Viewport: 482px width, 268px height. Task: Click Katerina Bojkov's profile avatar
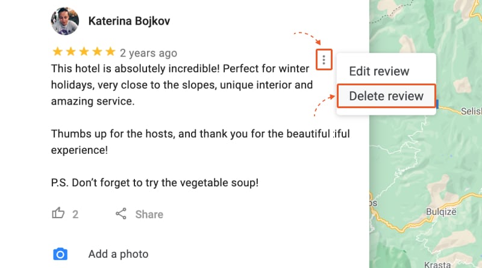click(x=64, y=22)
